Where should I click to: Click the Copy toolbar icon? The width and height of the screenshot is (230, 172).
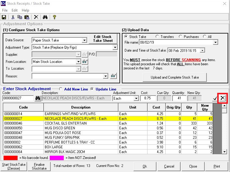20,17
